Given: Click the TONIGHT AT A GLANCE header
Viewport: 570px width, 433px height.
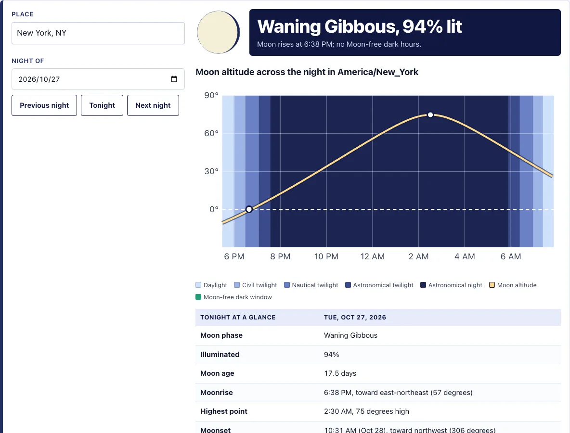Looking at the screenshot, I should pos(238,318).
